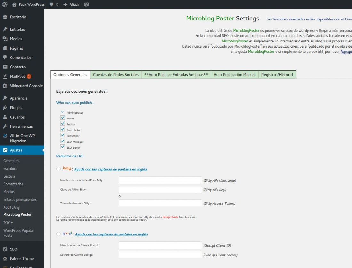
Task: Uncheck the SEO Editor checkbox
Action: (x=63, y=147)
